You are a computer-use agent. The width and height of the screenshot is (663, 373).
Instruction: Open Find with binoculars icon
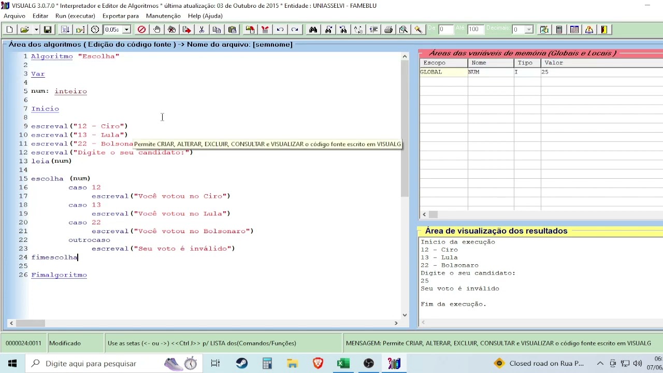313,30
